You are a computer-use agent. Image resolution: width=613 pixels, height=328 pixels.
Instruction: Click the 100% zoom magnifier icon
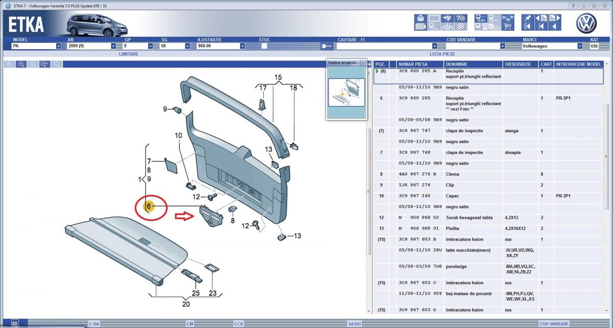point(45,64)
